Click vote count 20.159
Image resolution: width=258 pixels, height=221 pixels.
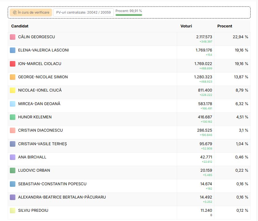206,170
